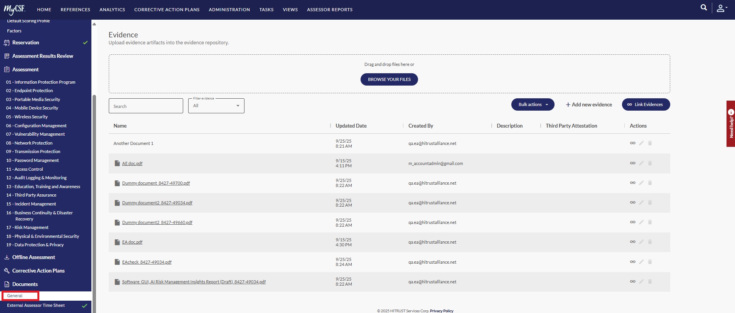The width and height of the screenshot is (735, 313).
Task: Edit the Software_GUI AI Risk report row
Action: [641, 281]
